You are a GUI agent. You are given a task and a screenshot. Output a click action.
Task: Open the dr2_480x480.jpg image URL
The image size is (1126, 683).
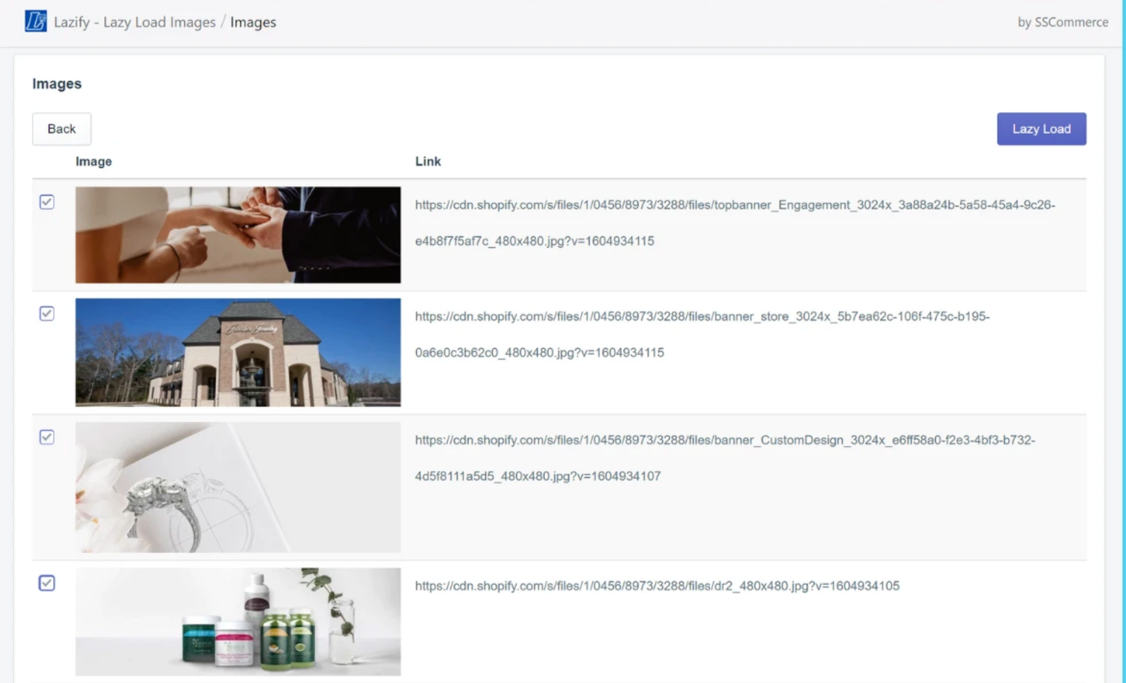point(657,586)
